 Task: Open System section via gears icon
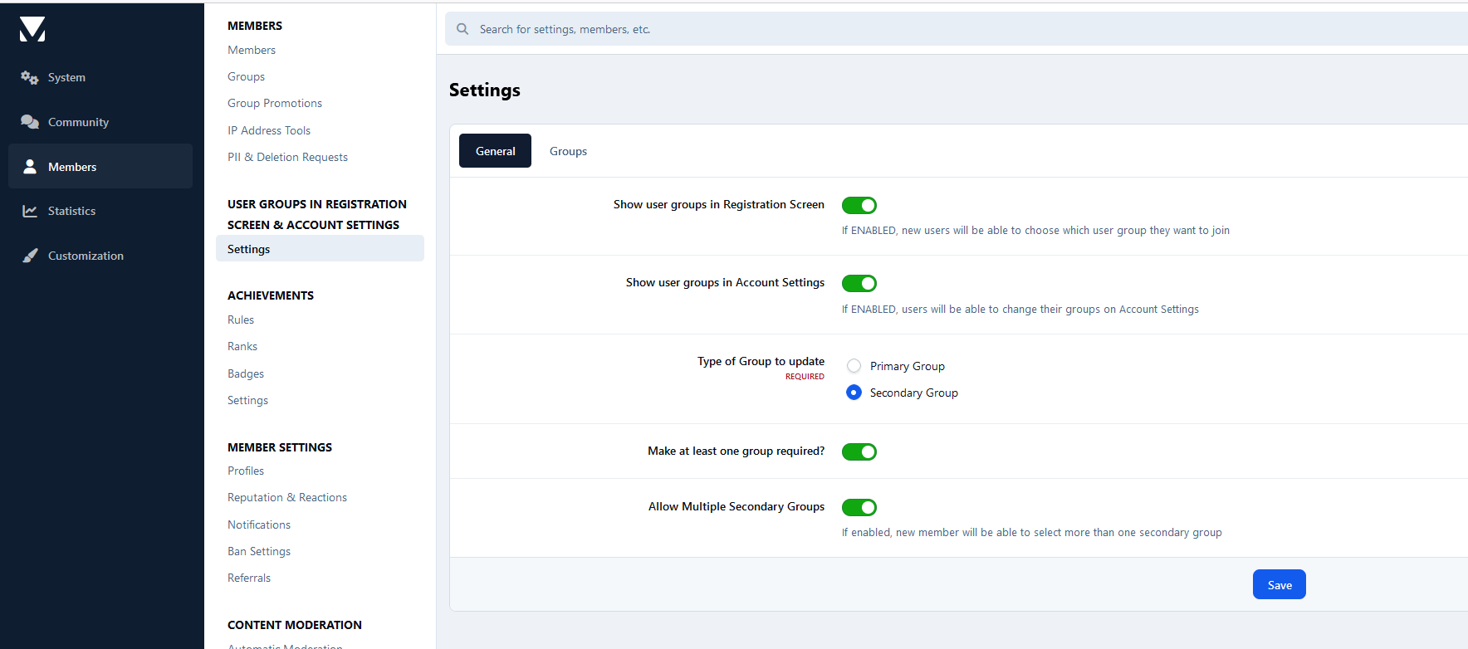point(30,77)
